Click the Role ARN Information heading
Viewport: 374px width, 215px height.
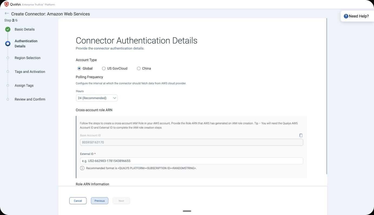click(92, 184)
